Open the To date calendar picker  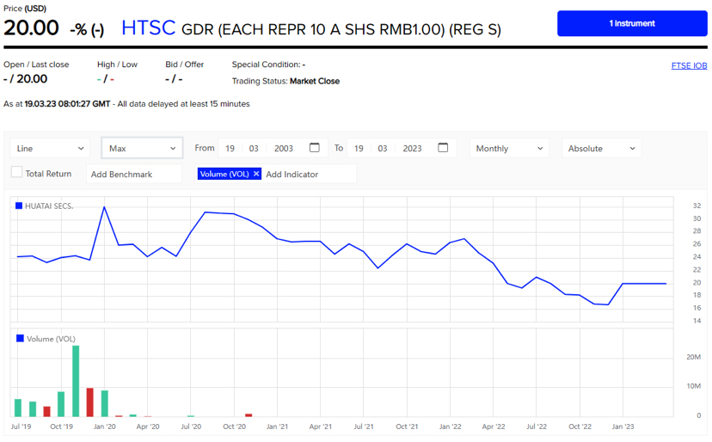pos(443,148)
